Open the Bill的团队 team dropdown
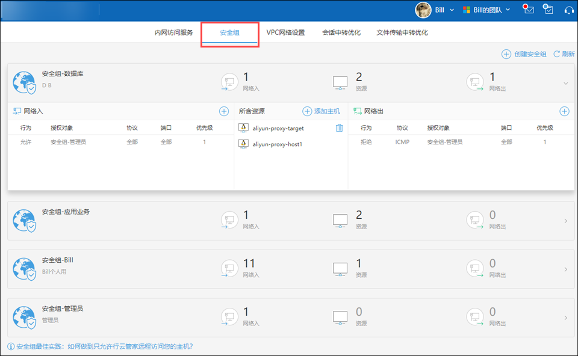 point(508,10)
